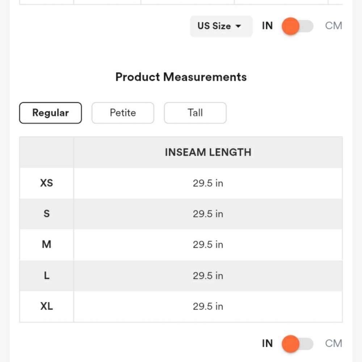Viewport: 362px width, 362px height.
Task: Click the XS inseam value 29.5 in
Action: tap(208, 183)
